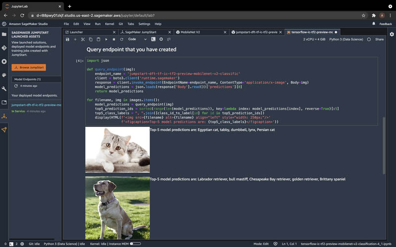Interrupt the kernel with stop icon
This screenshot has width=396, height=247.
(x=114, y=40)
